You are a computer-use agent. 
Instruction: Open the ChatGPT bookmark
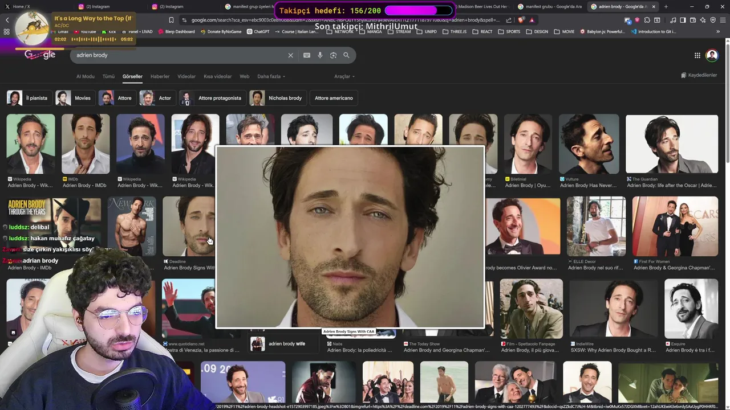pos(258,32)
